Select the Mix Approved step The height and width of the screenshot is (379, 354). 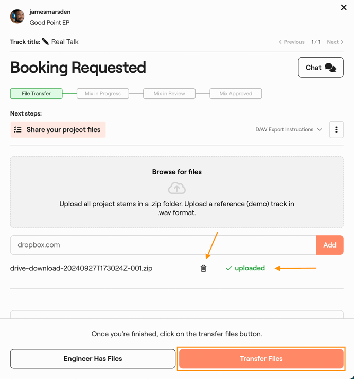click(236, 94)
